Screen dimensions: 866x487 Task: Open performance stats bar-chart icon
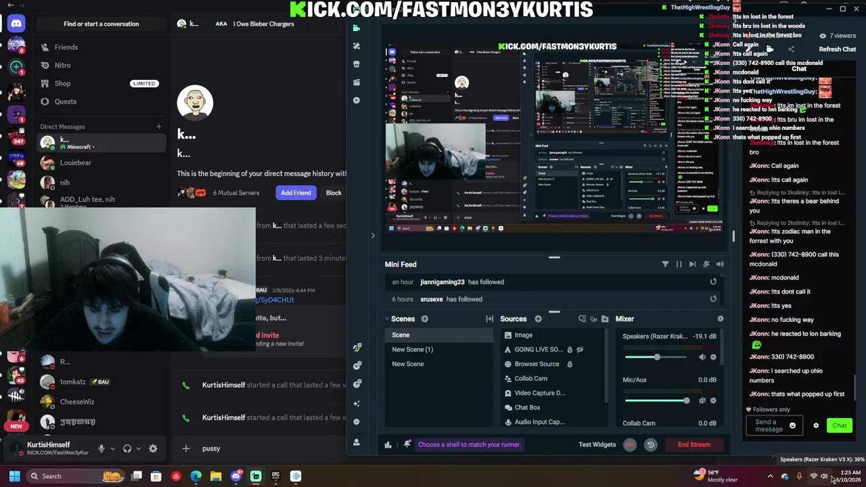click(388, 444)
